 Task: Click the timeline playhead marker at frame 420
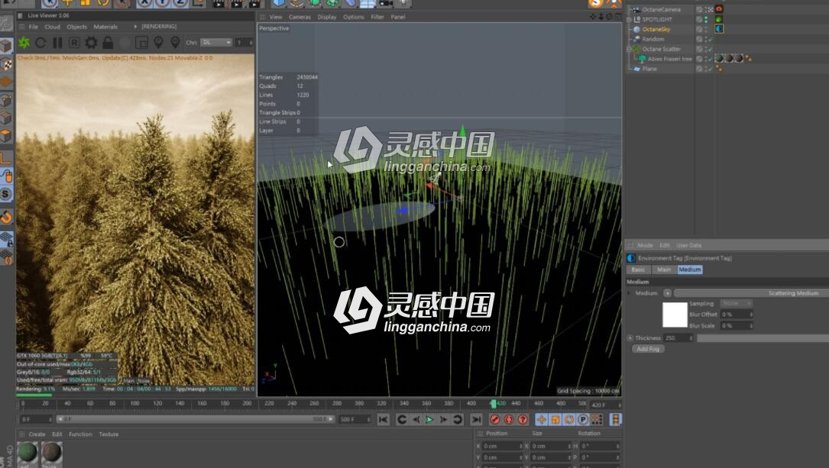click(x=494, y=404)
